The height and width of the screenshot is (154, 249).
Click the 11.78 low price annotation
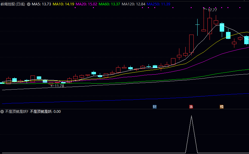(x=59, y=86)
